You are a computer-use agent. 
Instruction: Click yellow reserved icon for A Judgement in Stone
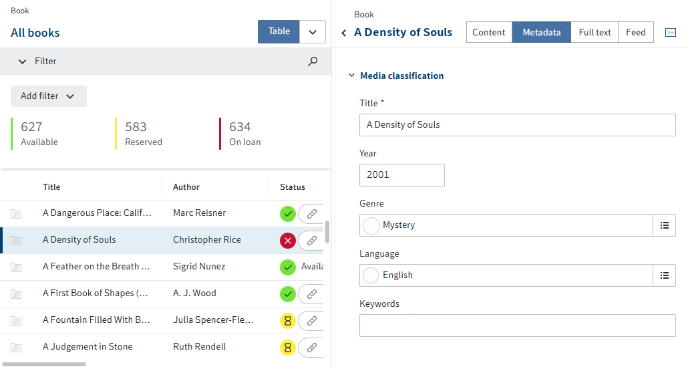coord(288,348)
